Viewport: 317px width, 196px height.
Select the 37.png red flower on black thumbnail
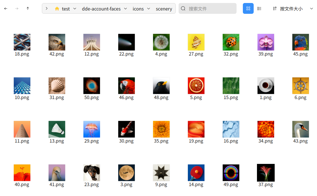pos(266,173)
